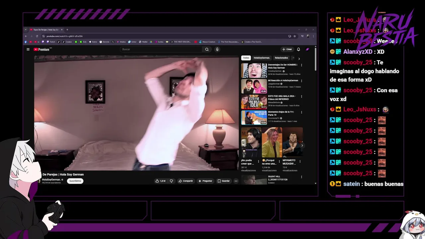
Task: Open ESTO FUE UNA MALA IDEA thumbnail
Action: [254, 102]
